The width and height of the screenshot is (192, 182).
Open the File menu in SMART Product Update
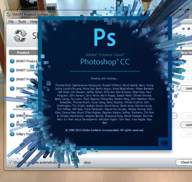click(11, 22)
